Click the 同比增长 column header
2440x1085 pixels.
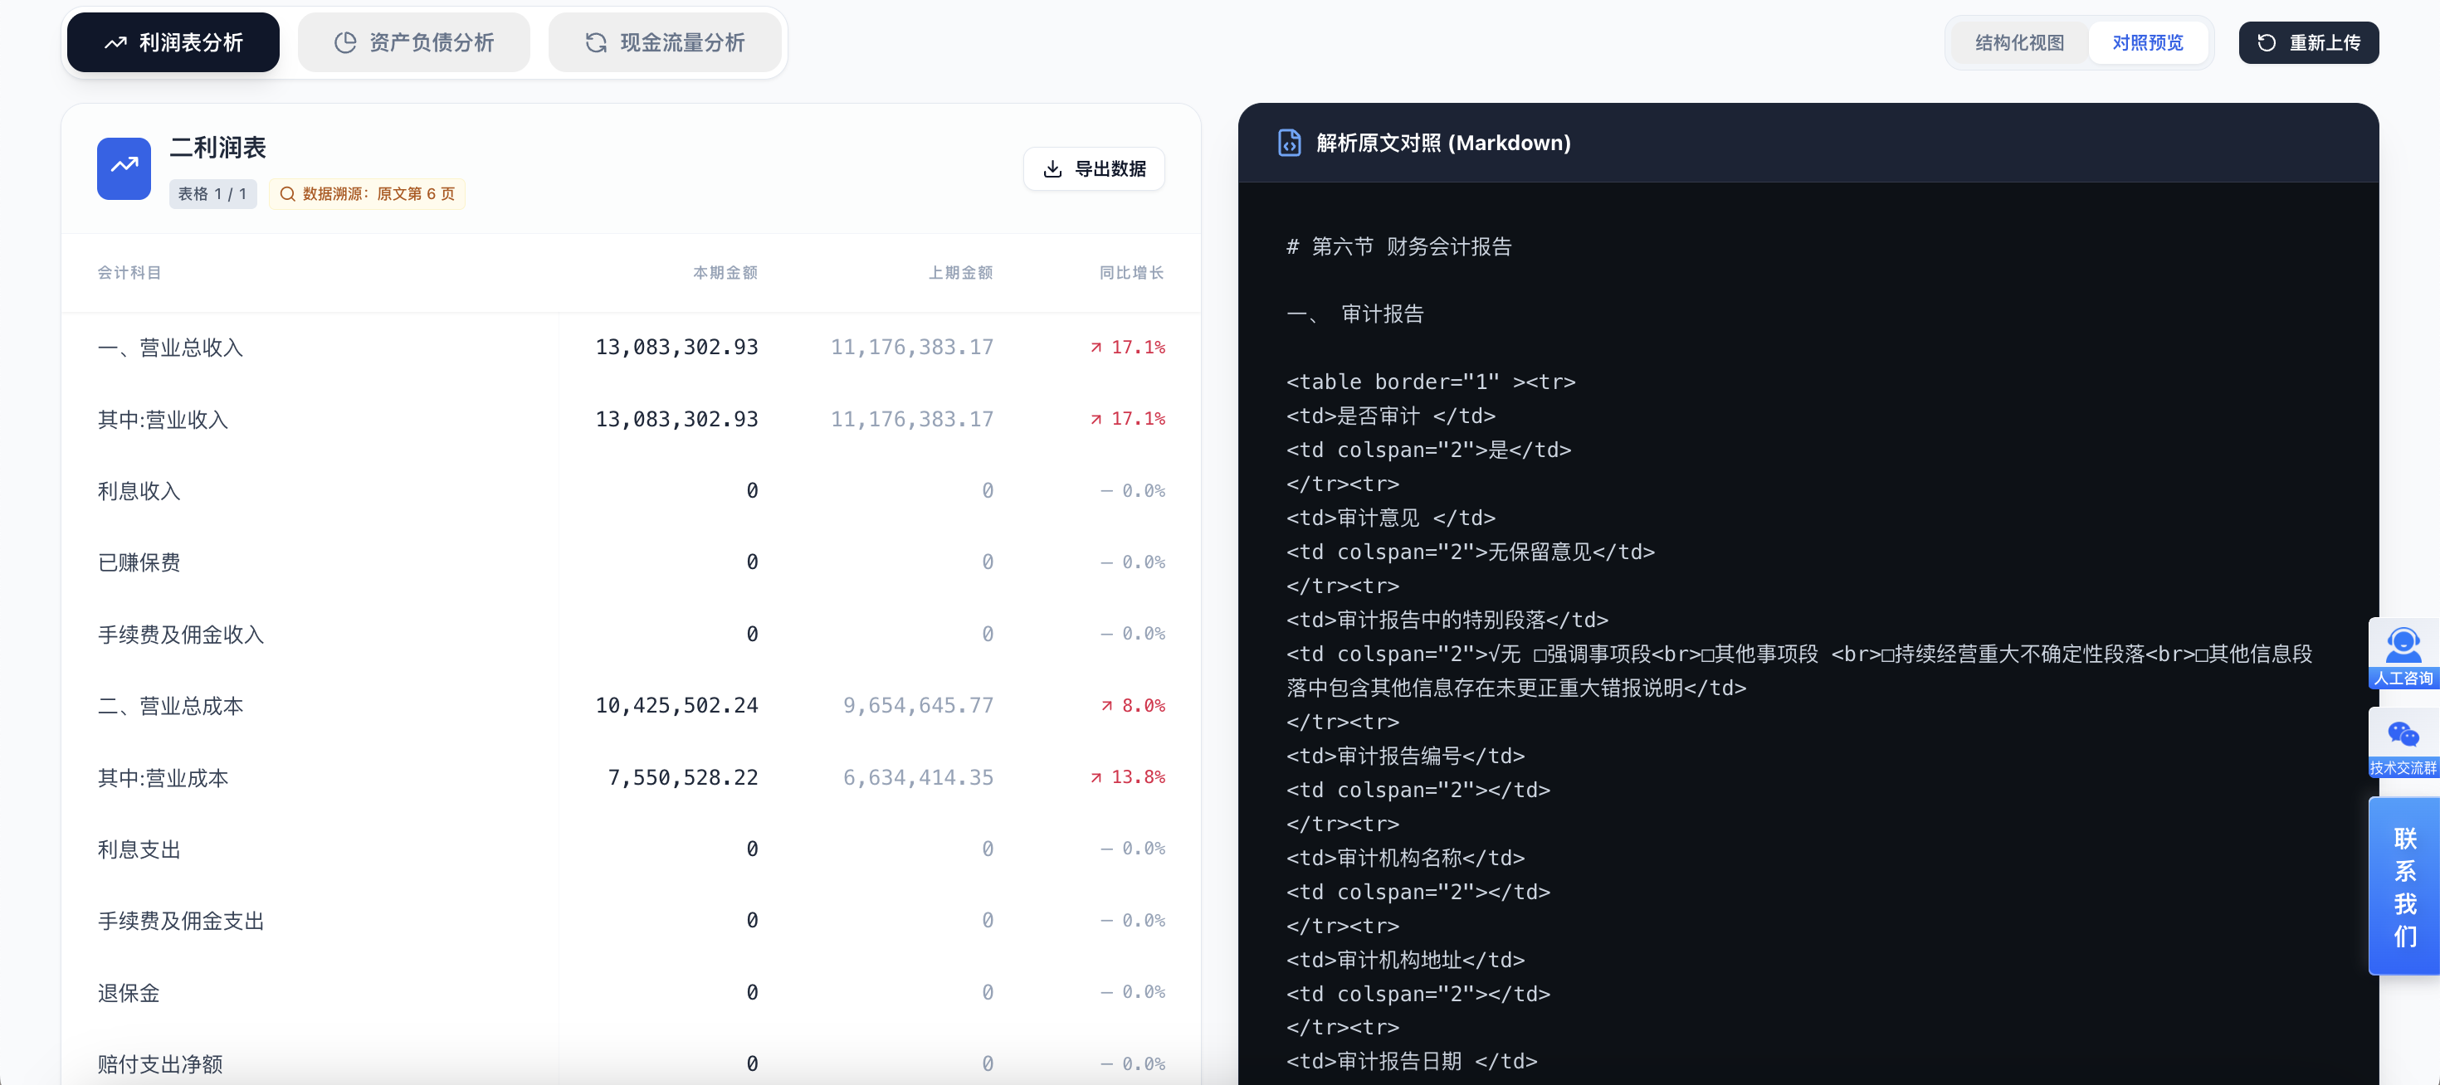[x=1130, y=273]
